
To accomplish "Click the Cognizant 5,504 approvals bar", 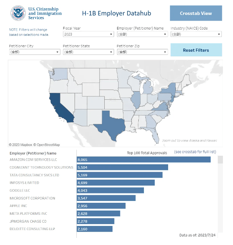I will [x=122, y=167].
